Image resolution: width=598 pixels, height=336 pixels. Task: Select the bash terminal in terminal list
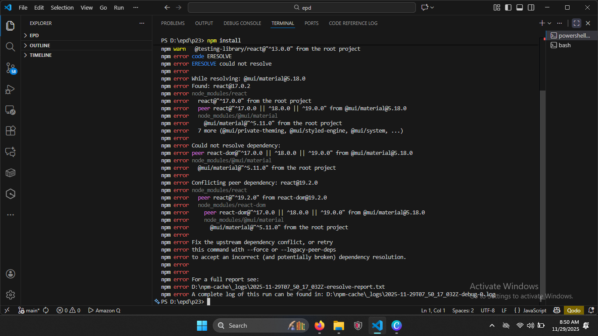(x=564, y=45)
